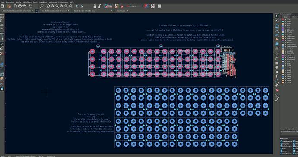The height and width of the screenshot is (157, 298).
Task: Open Board Setup from the top toolbar
Action: point(9,6)
